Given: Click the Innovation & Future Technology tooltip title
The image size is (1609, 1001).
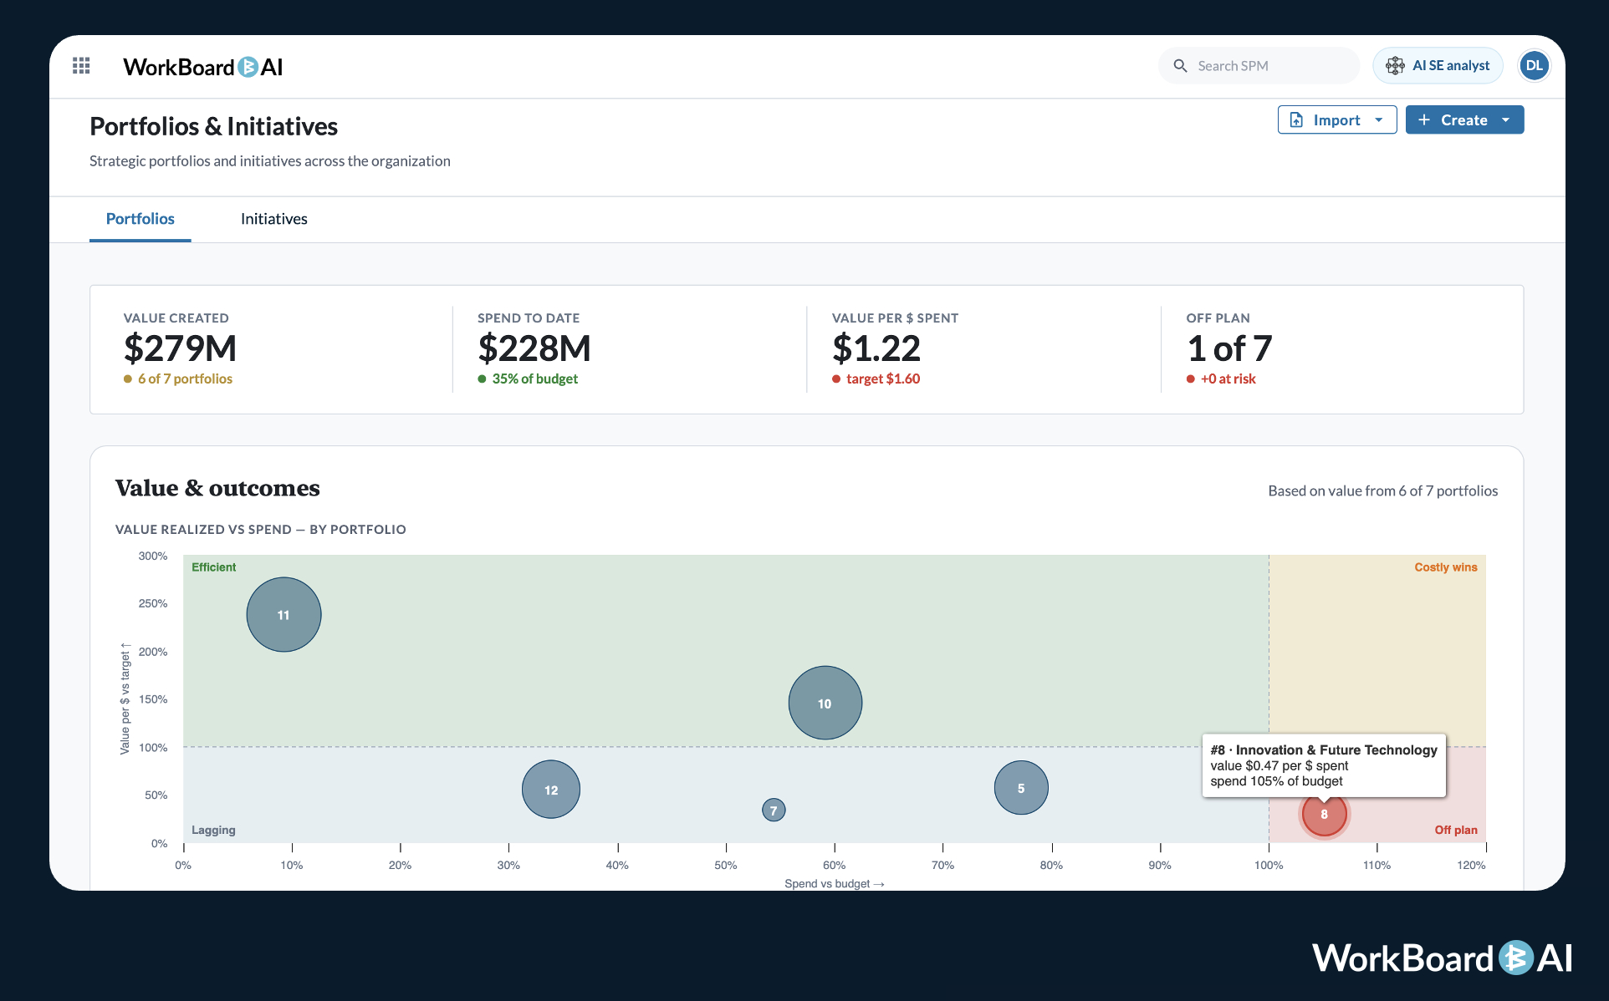Looking at the screenshot, I should [x=1324, y=750].
